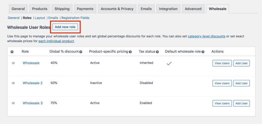This screenshot has height=124, width=262.
Task: Open the Wholesale 2 role link
Action: click(x=33, y=83)
